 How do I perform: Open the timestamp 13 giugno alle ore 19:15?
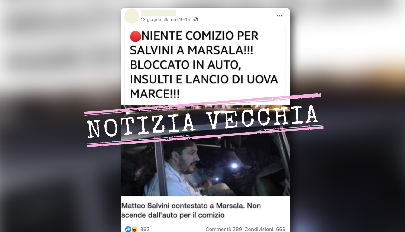pos(165,20)
